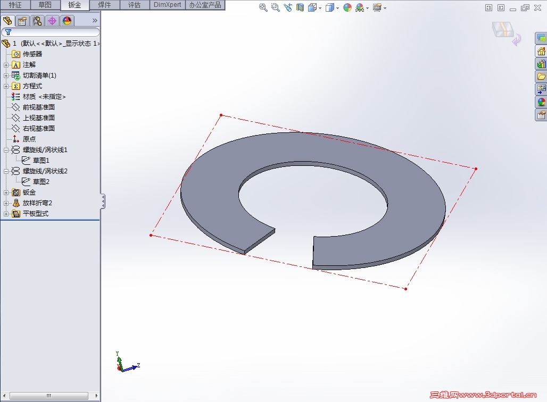Click the View Settings icon
547x402 pixels.
[x=377, y=7]
